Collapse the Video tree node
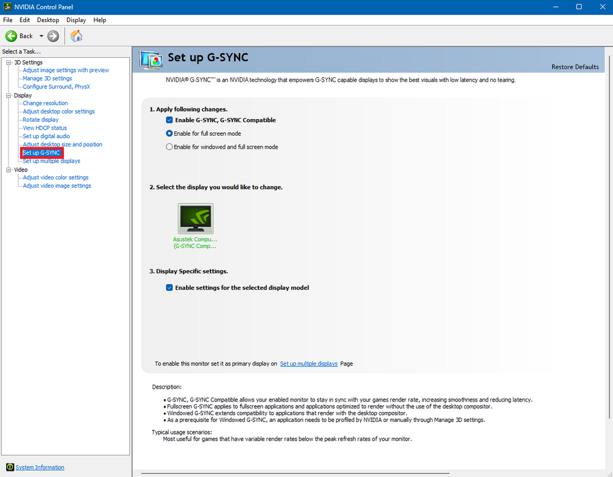Screen dimensions: 613x477 (x=9, y=169)
